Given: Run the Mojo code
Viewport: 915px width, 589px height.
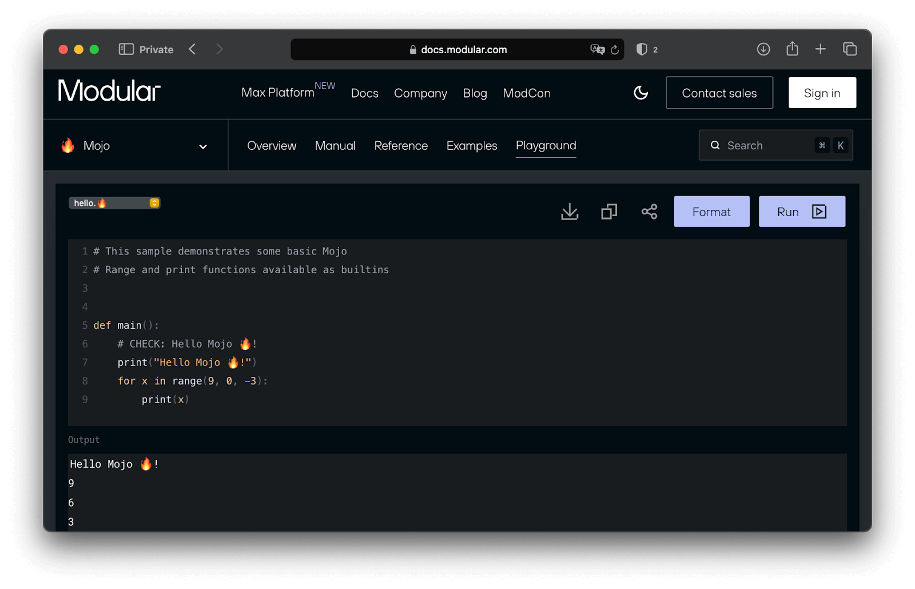Looking at the screenshot, I should pyautogui.click(x=801, y=211).
